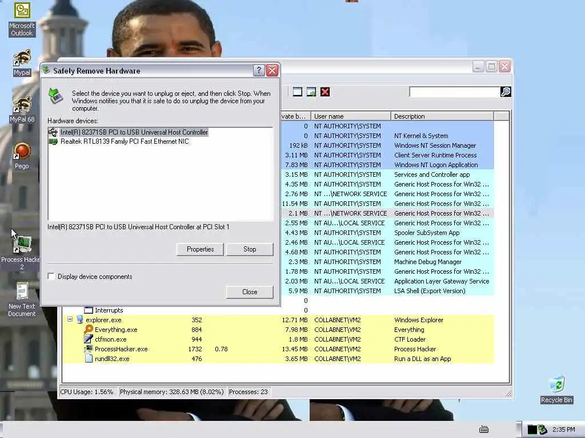
Task: Click the Process Hacker find window icon
Action: [297, 92]
